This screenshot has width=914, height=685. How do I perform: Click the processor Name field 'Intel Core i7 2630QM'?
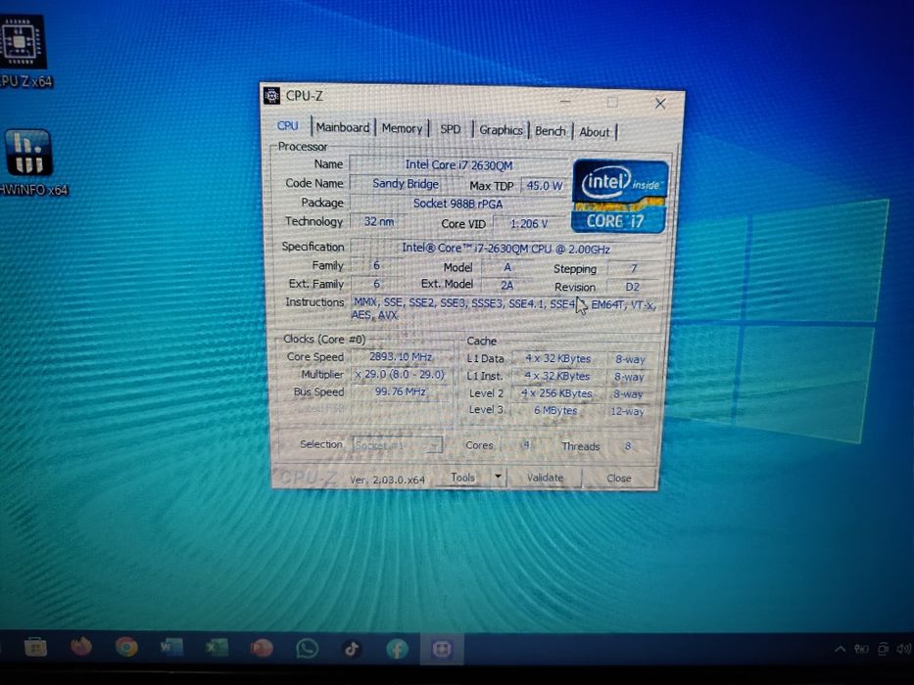point(458,164)
